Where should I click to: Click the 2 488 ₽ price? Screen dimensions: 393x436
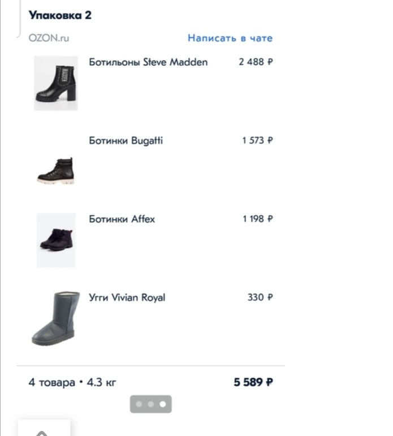[256, 62]
